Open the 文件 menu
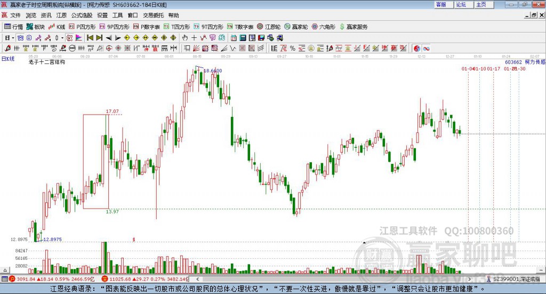Screen dimensions: 546x294 (15, 15)
